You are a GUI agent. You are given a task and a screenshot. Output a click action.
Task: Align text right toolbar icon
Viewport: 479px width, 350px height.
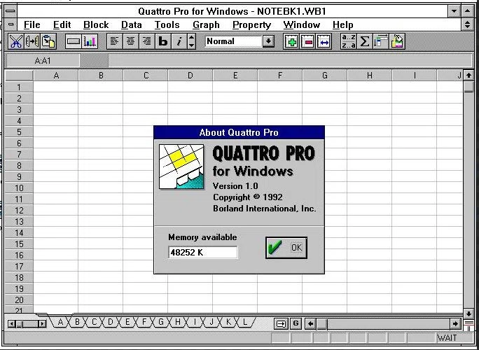[x=147, y=41]
